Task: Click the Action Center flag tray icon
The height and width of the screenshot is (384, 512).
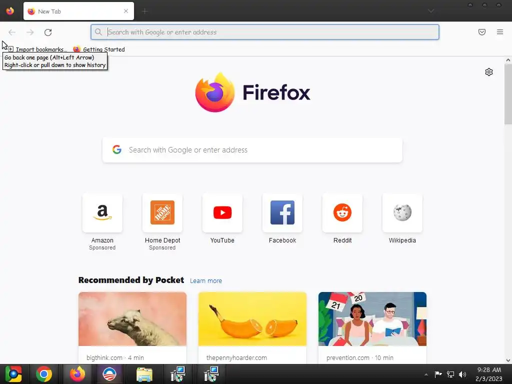Action: click(x=438, y=374)
